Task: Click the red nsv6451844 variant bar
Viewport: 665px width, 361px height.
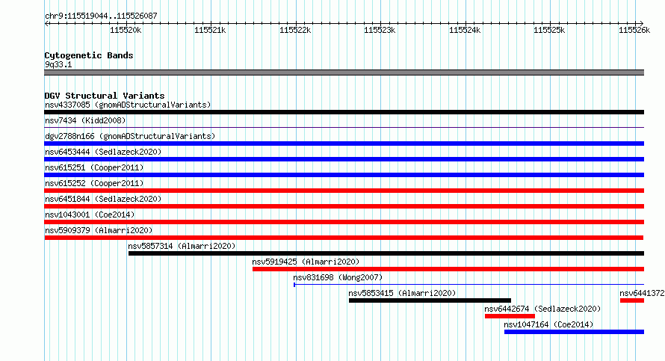Action: tap(344, 206)
